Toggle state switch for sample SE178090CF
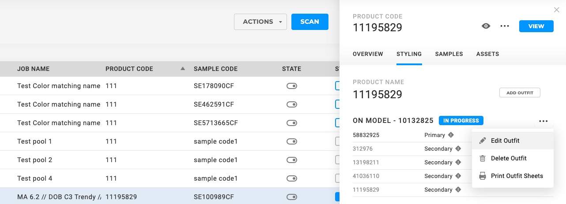566x204 pixels. click(292, 86)
